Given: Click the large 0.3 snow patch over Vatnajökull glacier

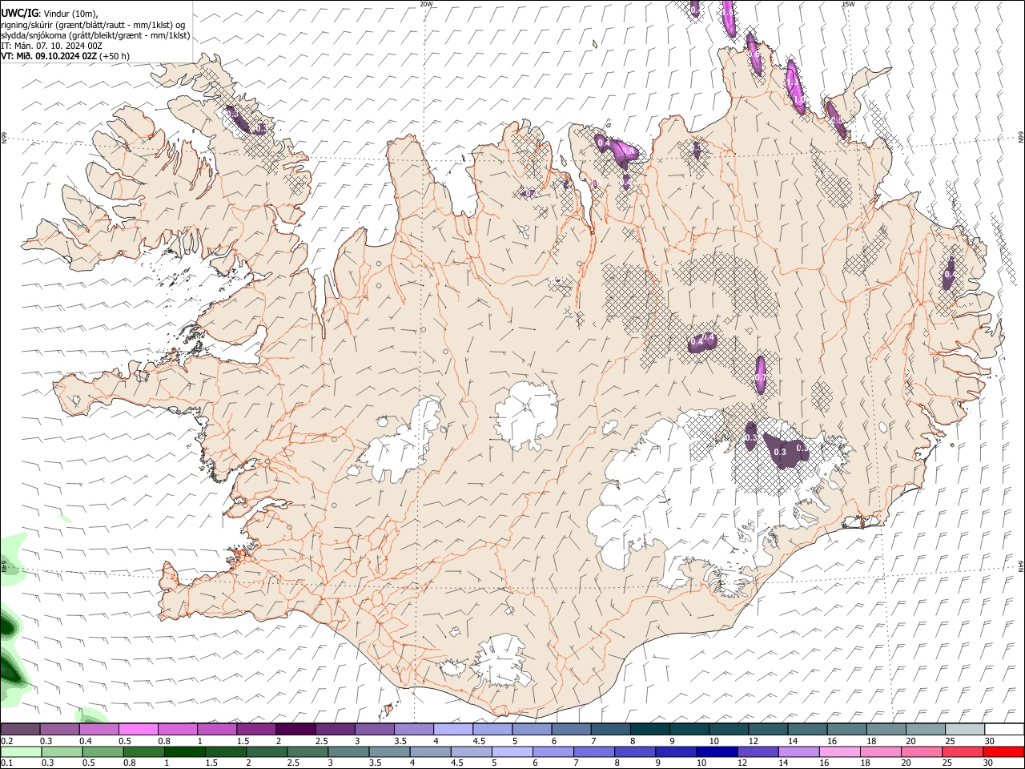Looking at the screenshot, I should point(784,450).
